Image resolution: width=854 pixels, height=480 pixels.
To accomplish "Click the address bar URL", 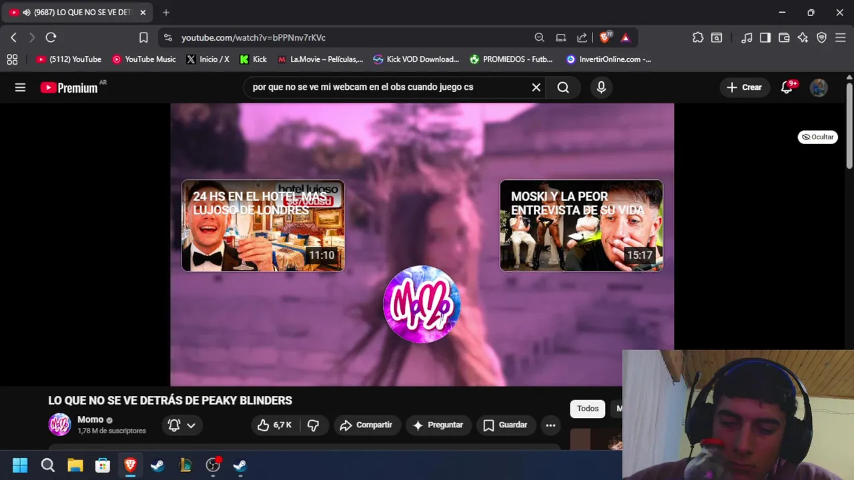I will (x=254, y=38).
